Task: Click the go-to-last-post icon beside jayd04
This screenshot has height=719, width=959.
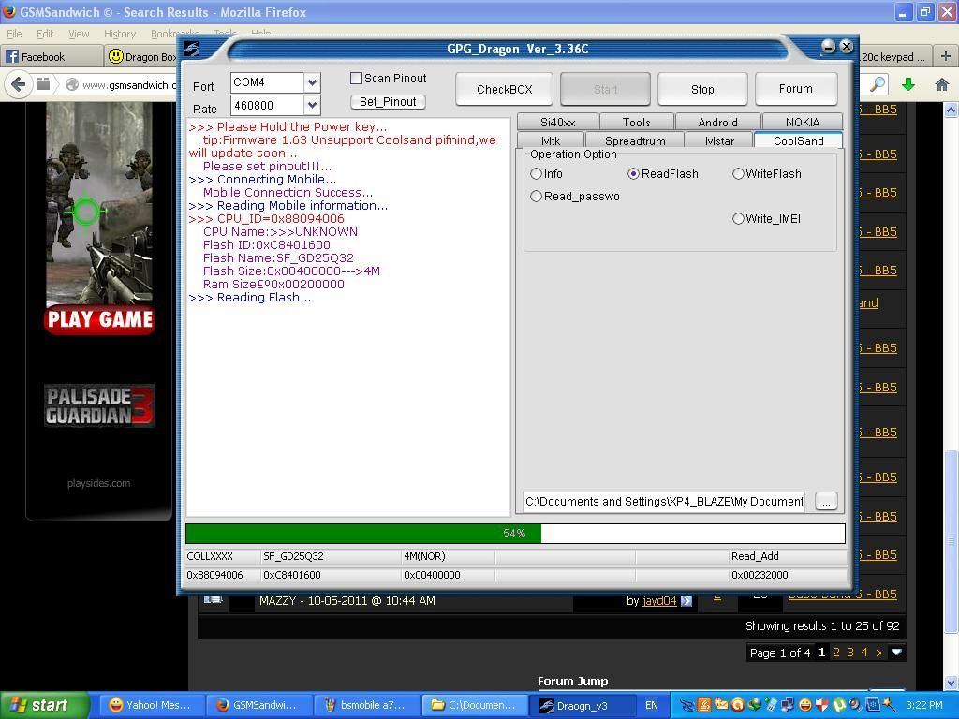Action: pyautogui.click(x=686, y=601)
